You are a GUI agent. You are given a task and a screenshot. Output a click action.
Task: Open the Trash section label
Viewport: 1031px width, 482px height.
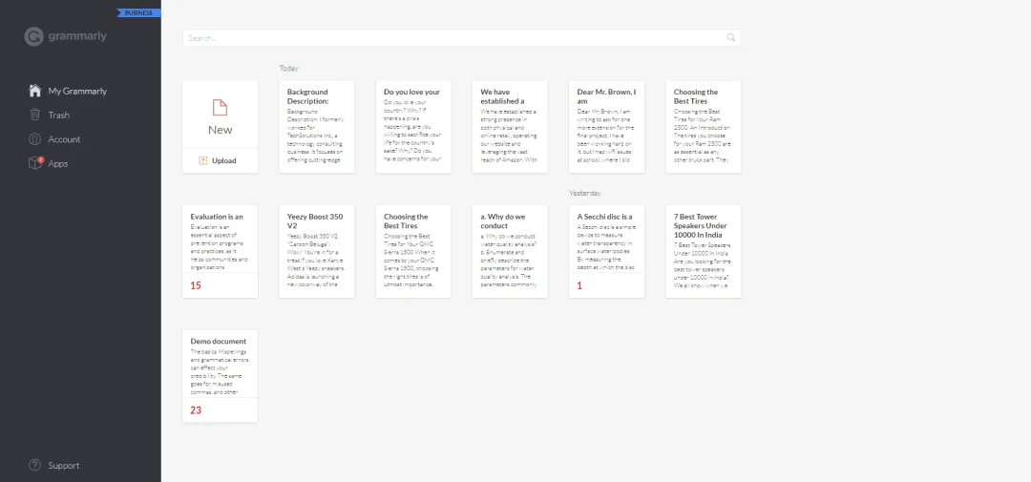[x=58, y=115]
